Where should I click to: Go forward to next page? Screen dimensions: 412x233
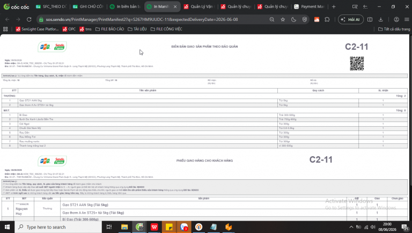(18, 19)
